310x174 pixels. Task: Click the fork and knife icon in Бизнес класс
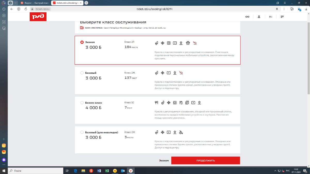click(156, 103)
